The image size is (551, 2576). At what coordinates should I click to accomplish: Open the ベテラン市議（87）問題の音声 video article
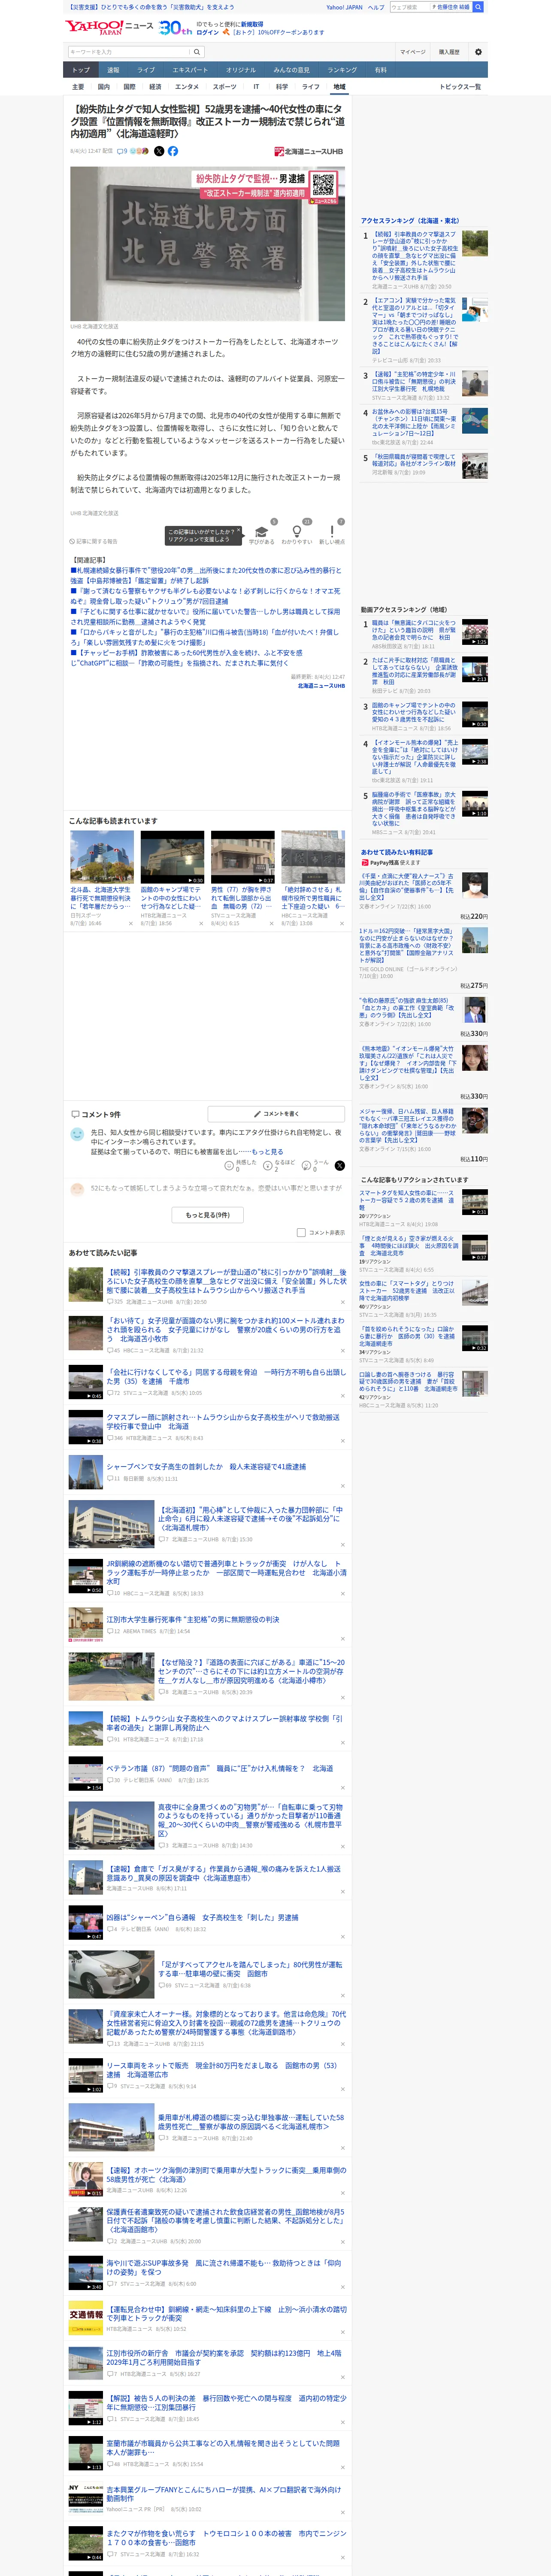click(220, 1769)
